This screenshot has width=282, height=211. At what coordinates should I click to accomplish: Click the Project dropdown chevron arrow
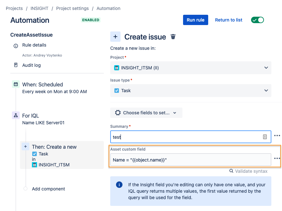266,68
